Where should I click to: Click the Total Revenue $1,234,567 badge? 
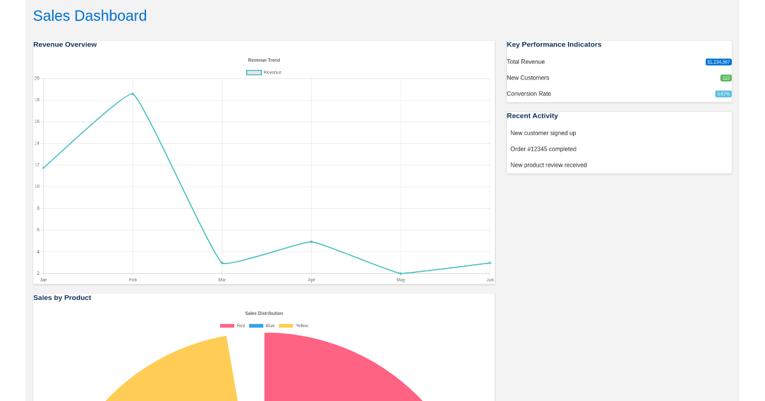click(718, 62)
